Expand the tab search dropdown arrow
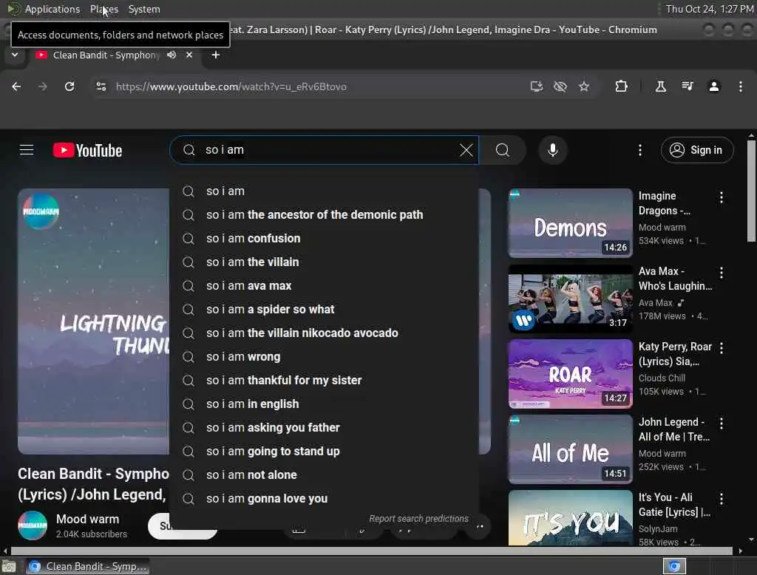The width and height of the screenshot is (757, 575). click(15, 55)
